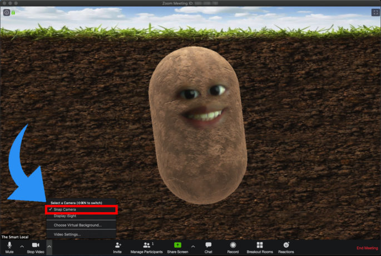The width and height of the screenshot is (381, 256).
Task: Mute the microphone
Action: (9, 247)
